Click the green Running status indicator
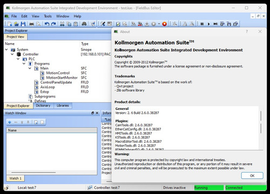 [x=209, y=188]
